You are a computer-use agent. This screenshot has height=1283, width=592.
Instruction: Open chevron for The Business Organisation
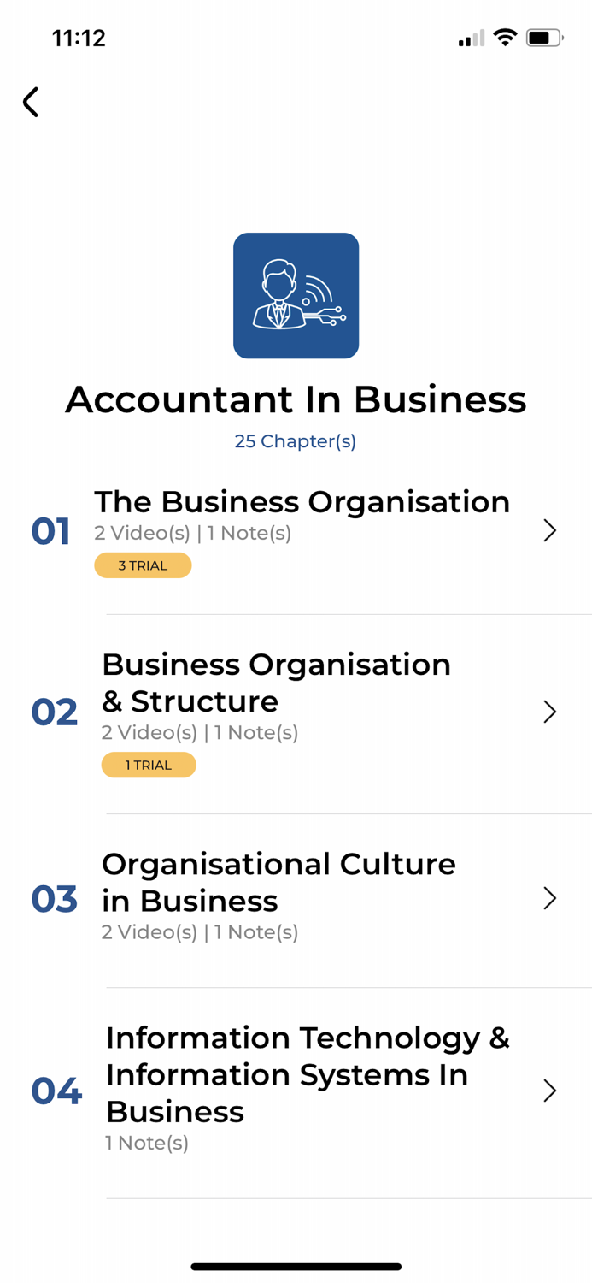(549, 531)
